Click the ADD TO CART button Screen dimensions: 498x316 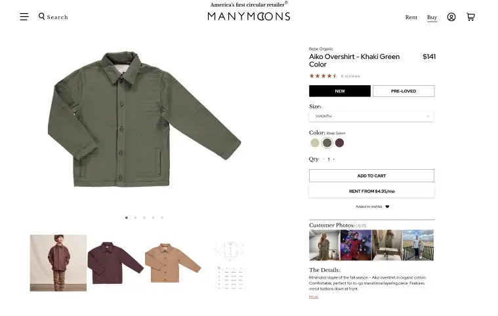[371, 176]
